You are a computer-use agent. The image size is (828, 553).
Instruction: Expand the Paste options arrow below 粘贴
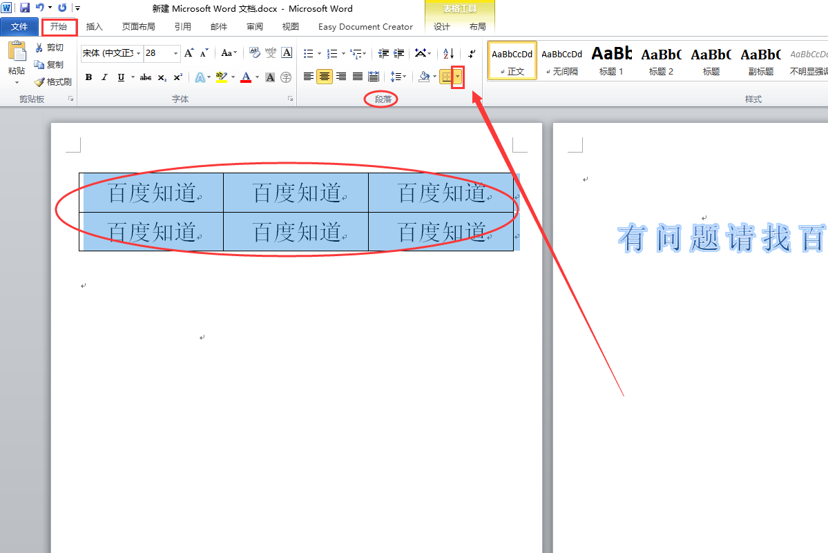point(17,82)
